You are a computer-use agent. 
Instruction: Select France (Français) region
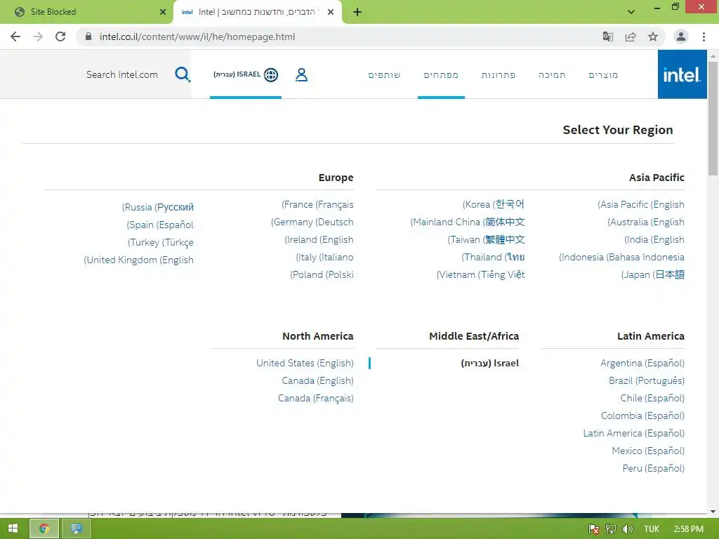pyautogui.click(x=318, y=204)
